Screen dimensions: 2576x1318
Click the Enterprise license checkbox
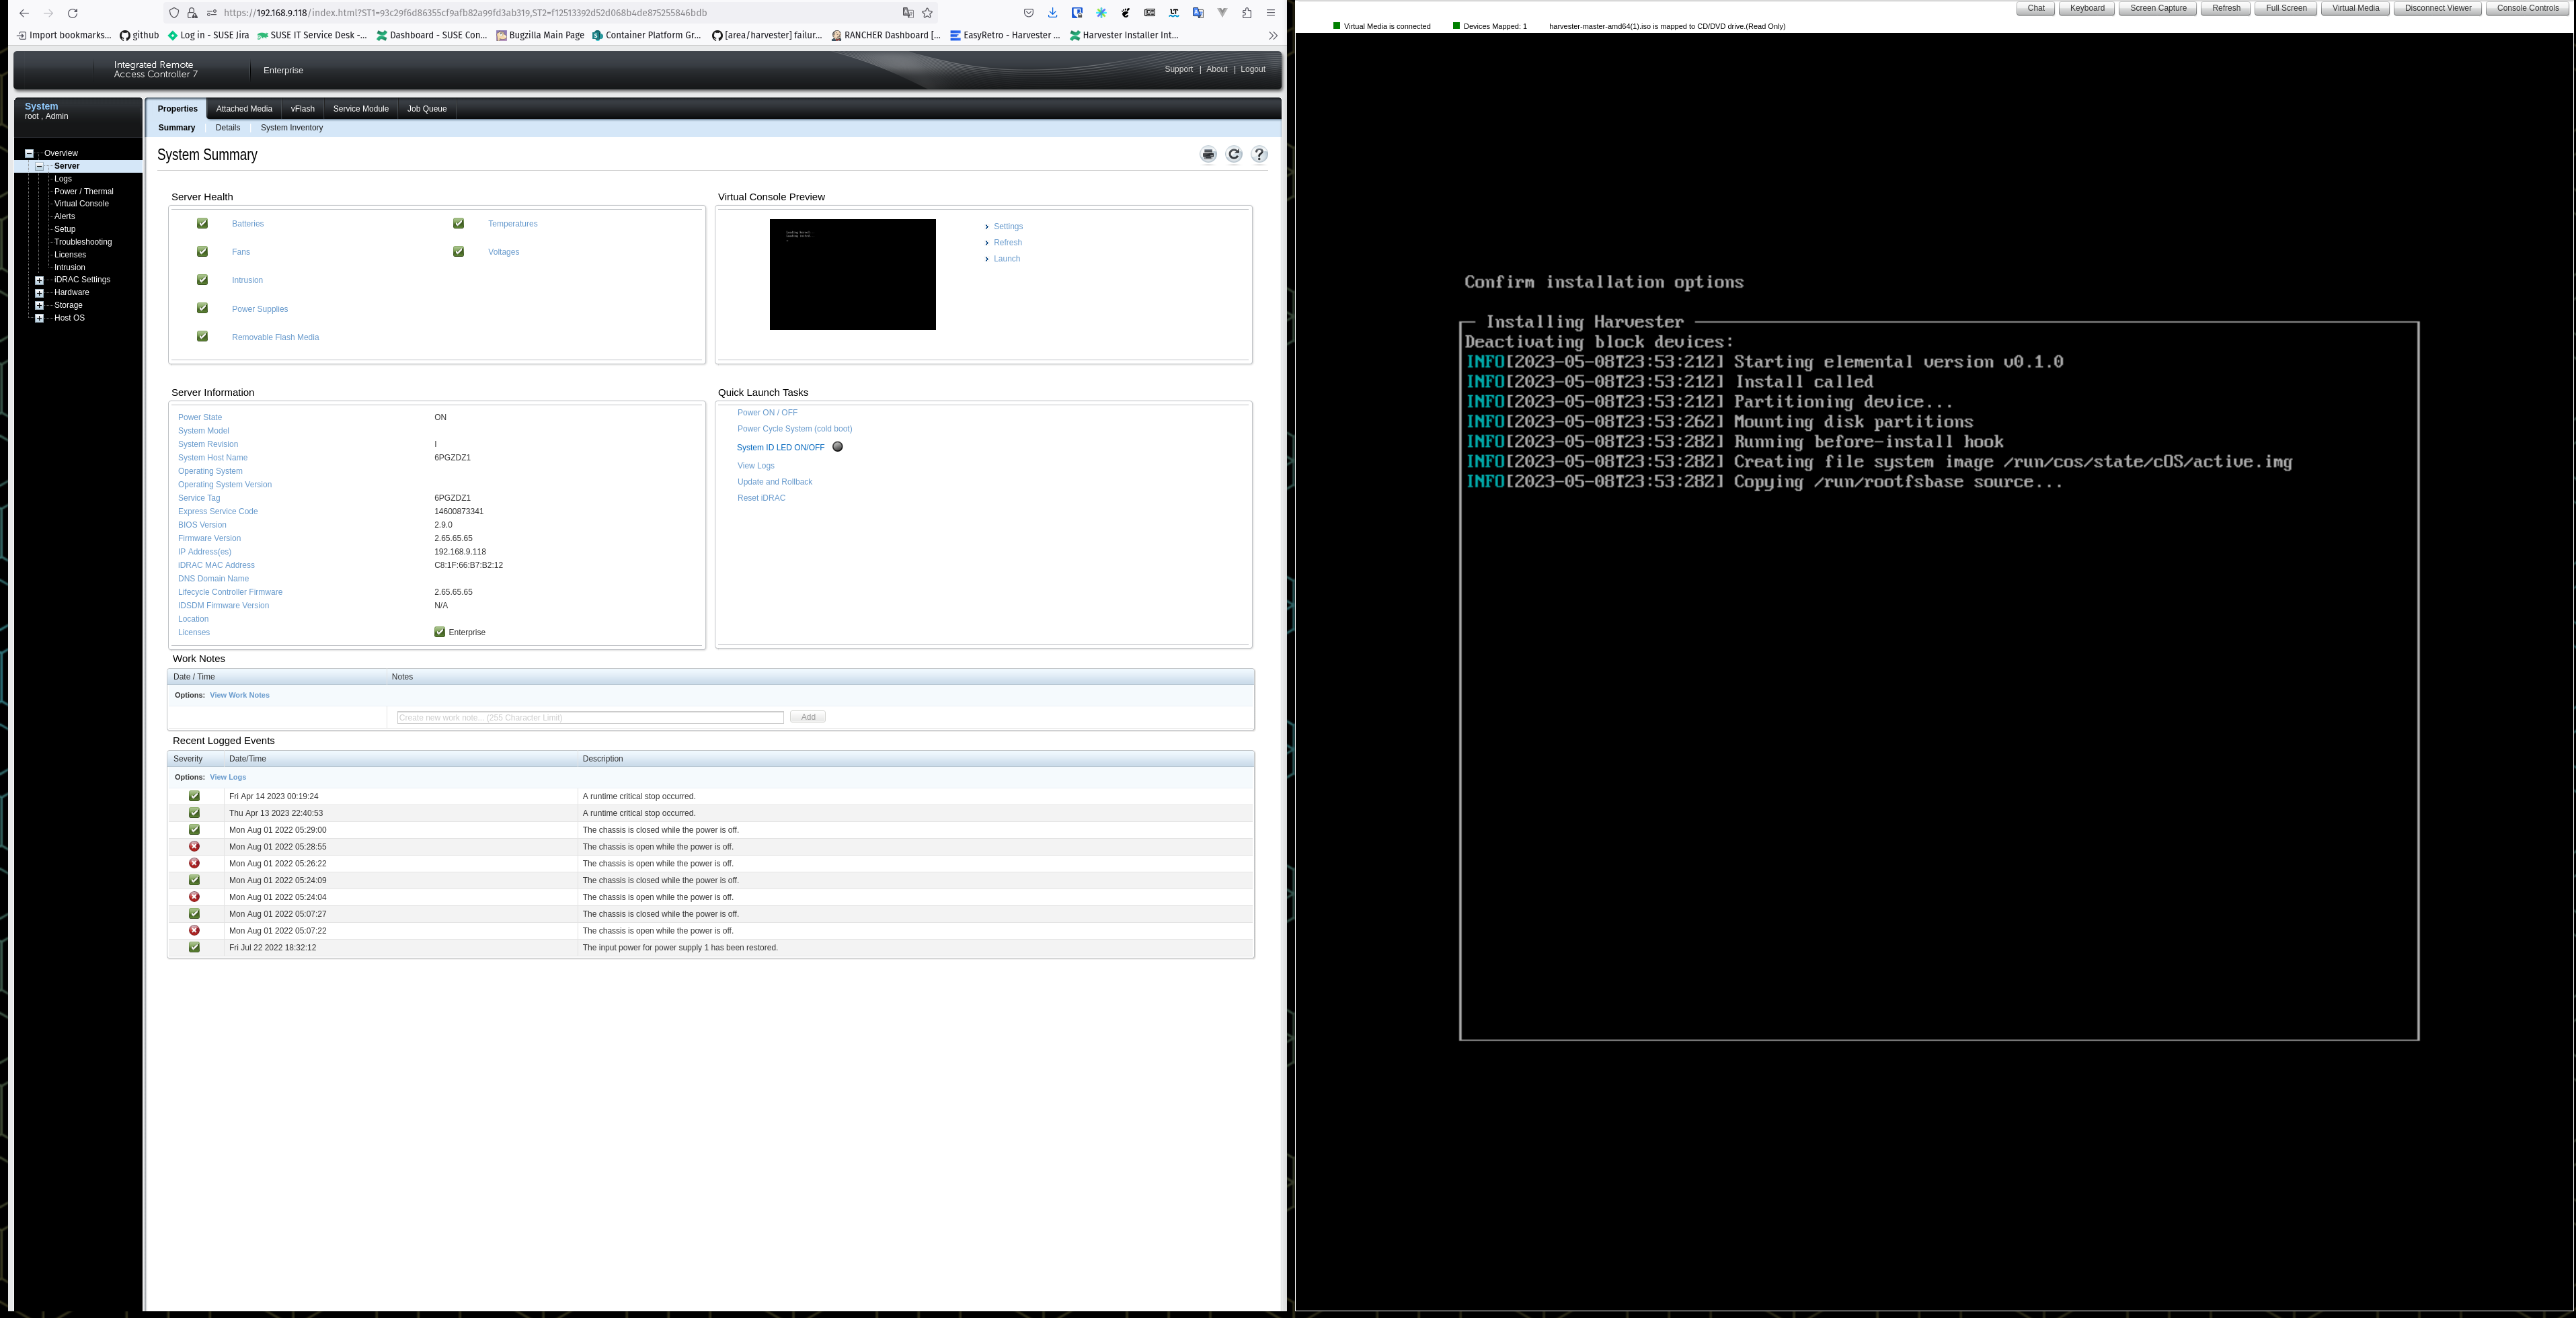[440, 632]
